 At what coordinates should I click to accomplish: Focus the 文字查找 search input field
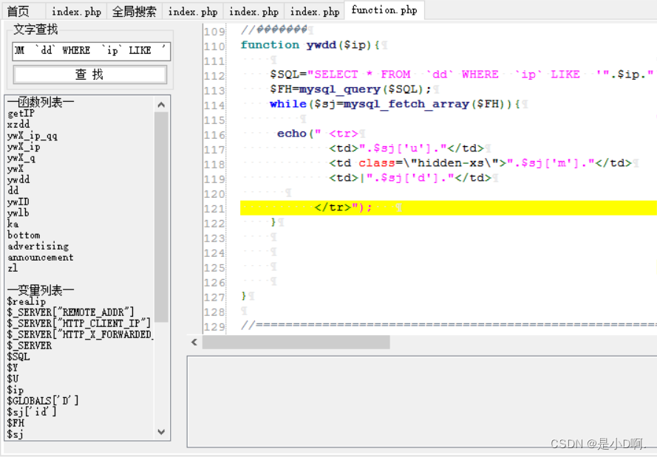point(92,51)
